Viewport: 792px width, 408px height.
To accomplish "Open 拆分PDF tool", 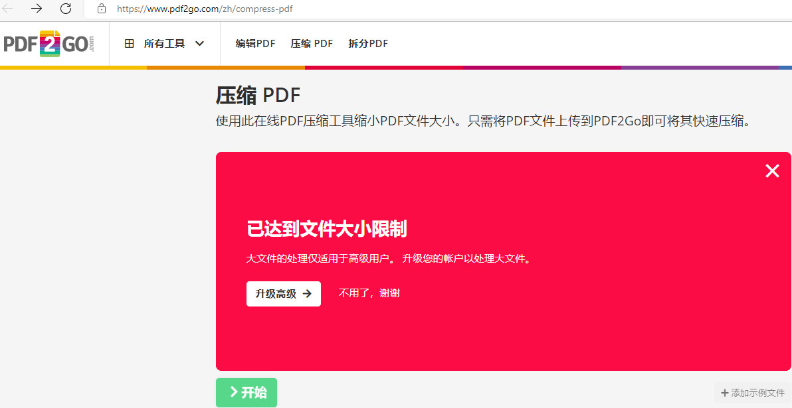I will (368, 43).
